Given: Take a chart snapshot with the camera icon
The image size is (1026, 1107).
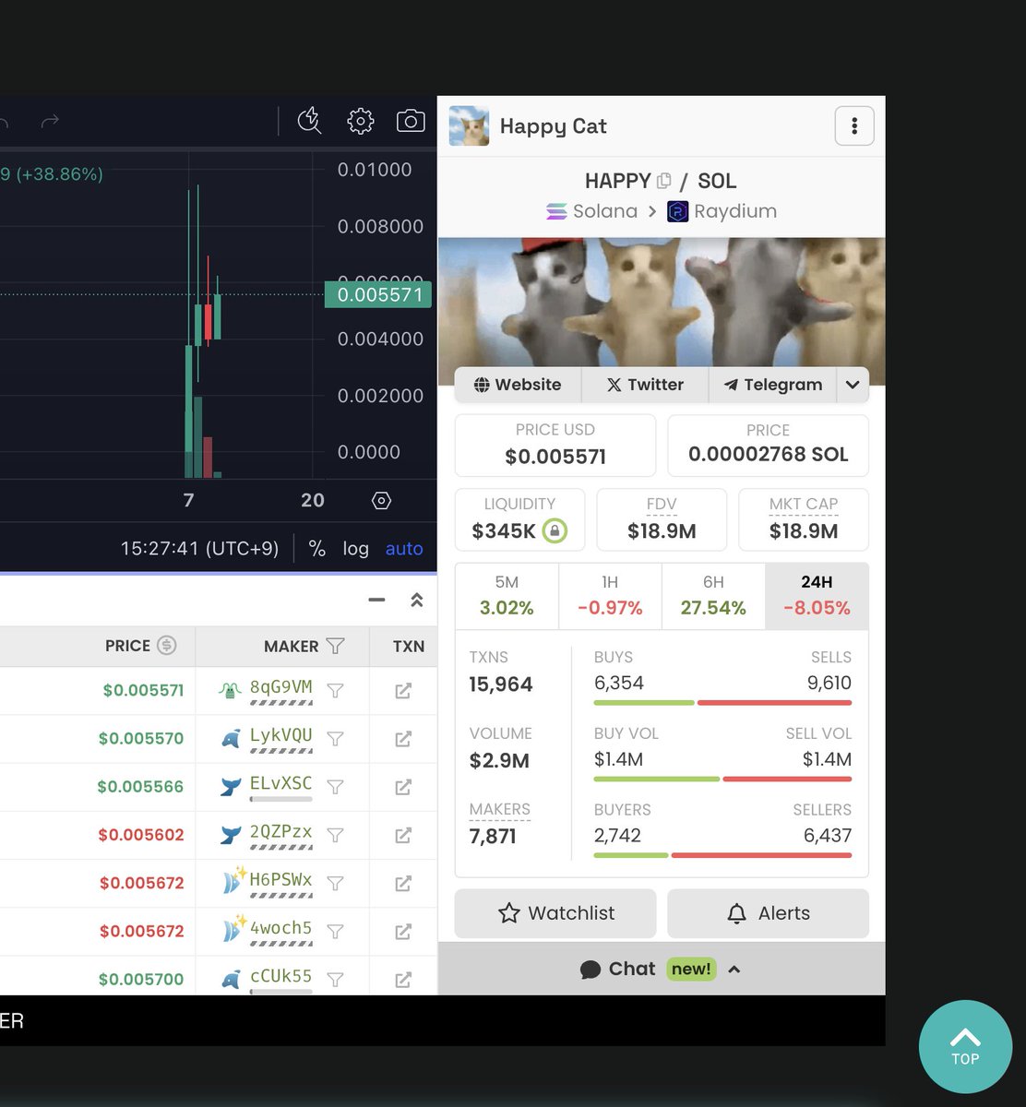Looking at the screenshot, I should tap(411, 121).
